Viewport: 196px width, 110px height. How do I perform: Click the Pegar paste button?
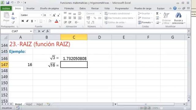(6, 17)
